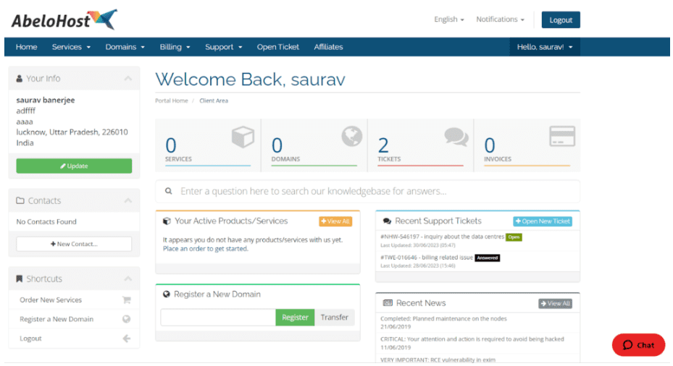Collapse the Your Info panel chevron
Screen dimensions: 673x366
click(x=128, y=78)
